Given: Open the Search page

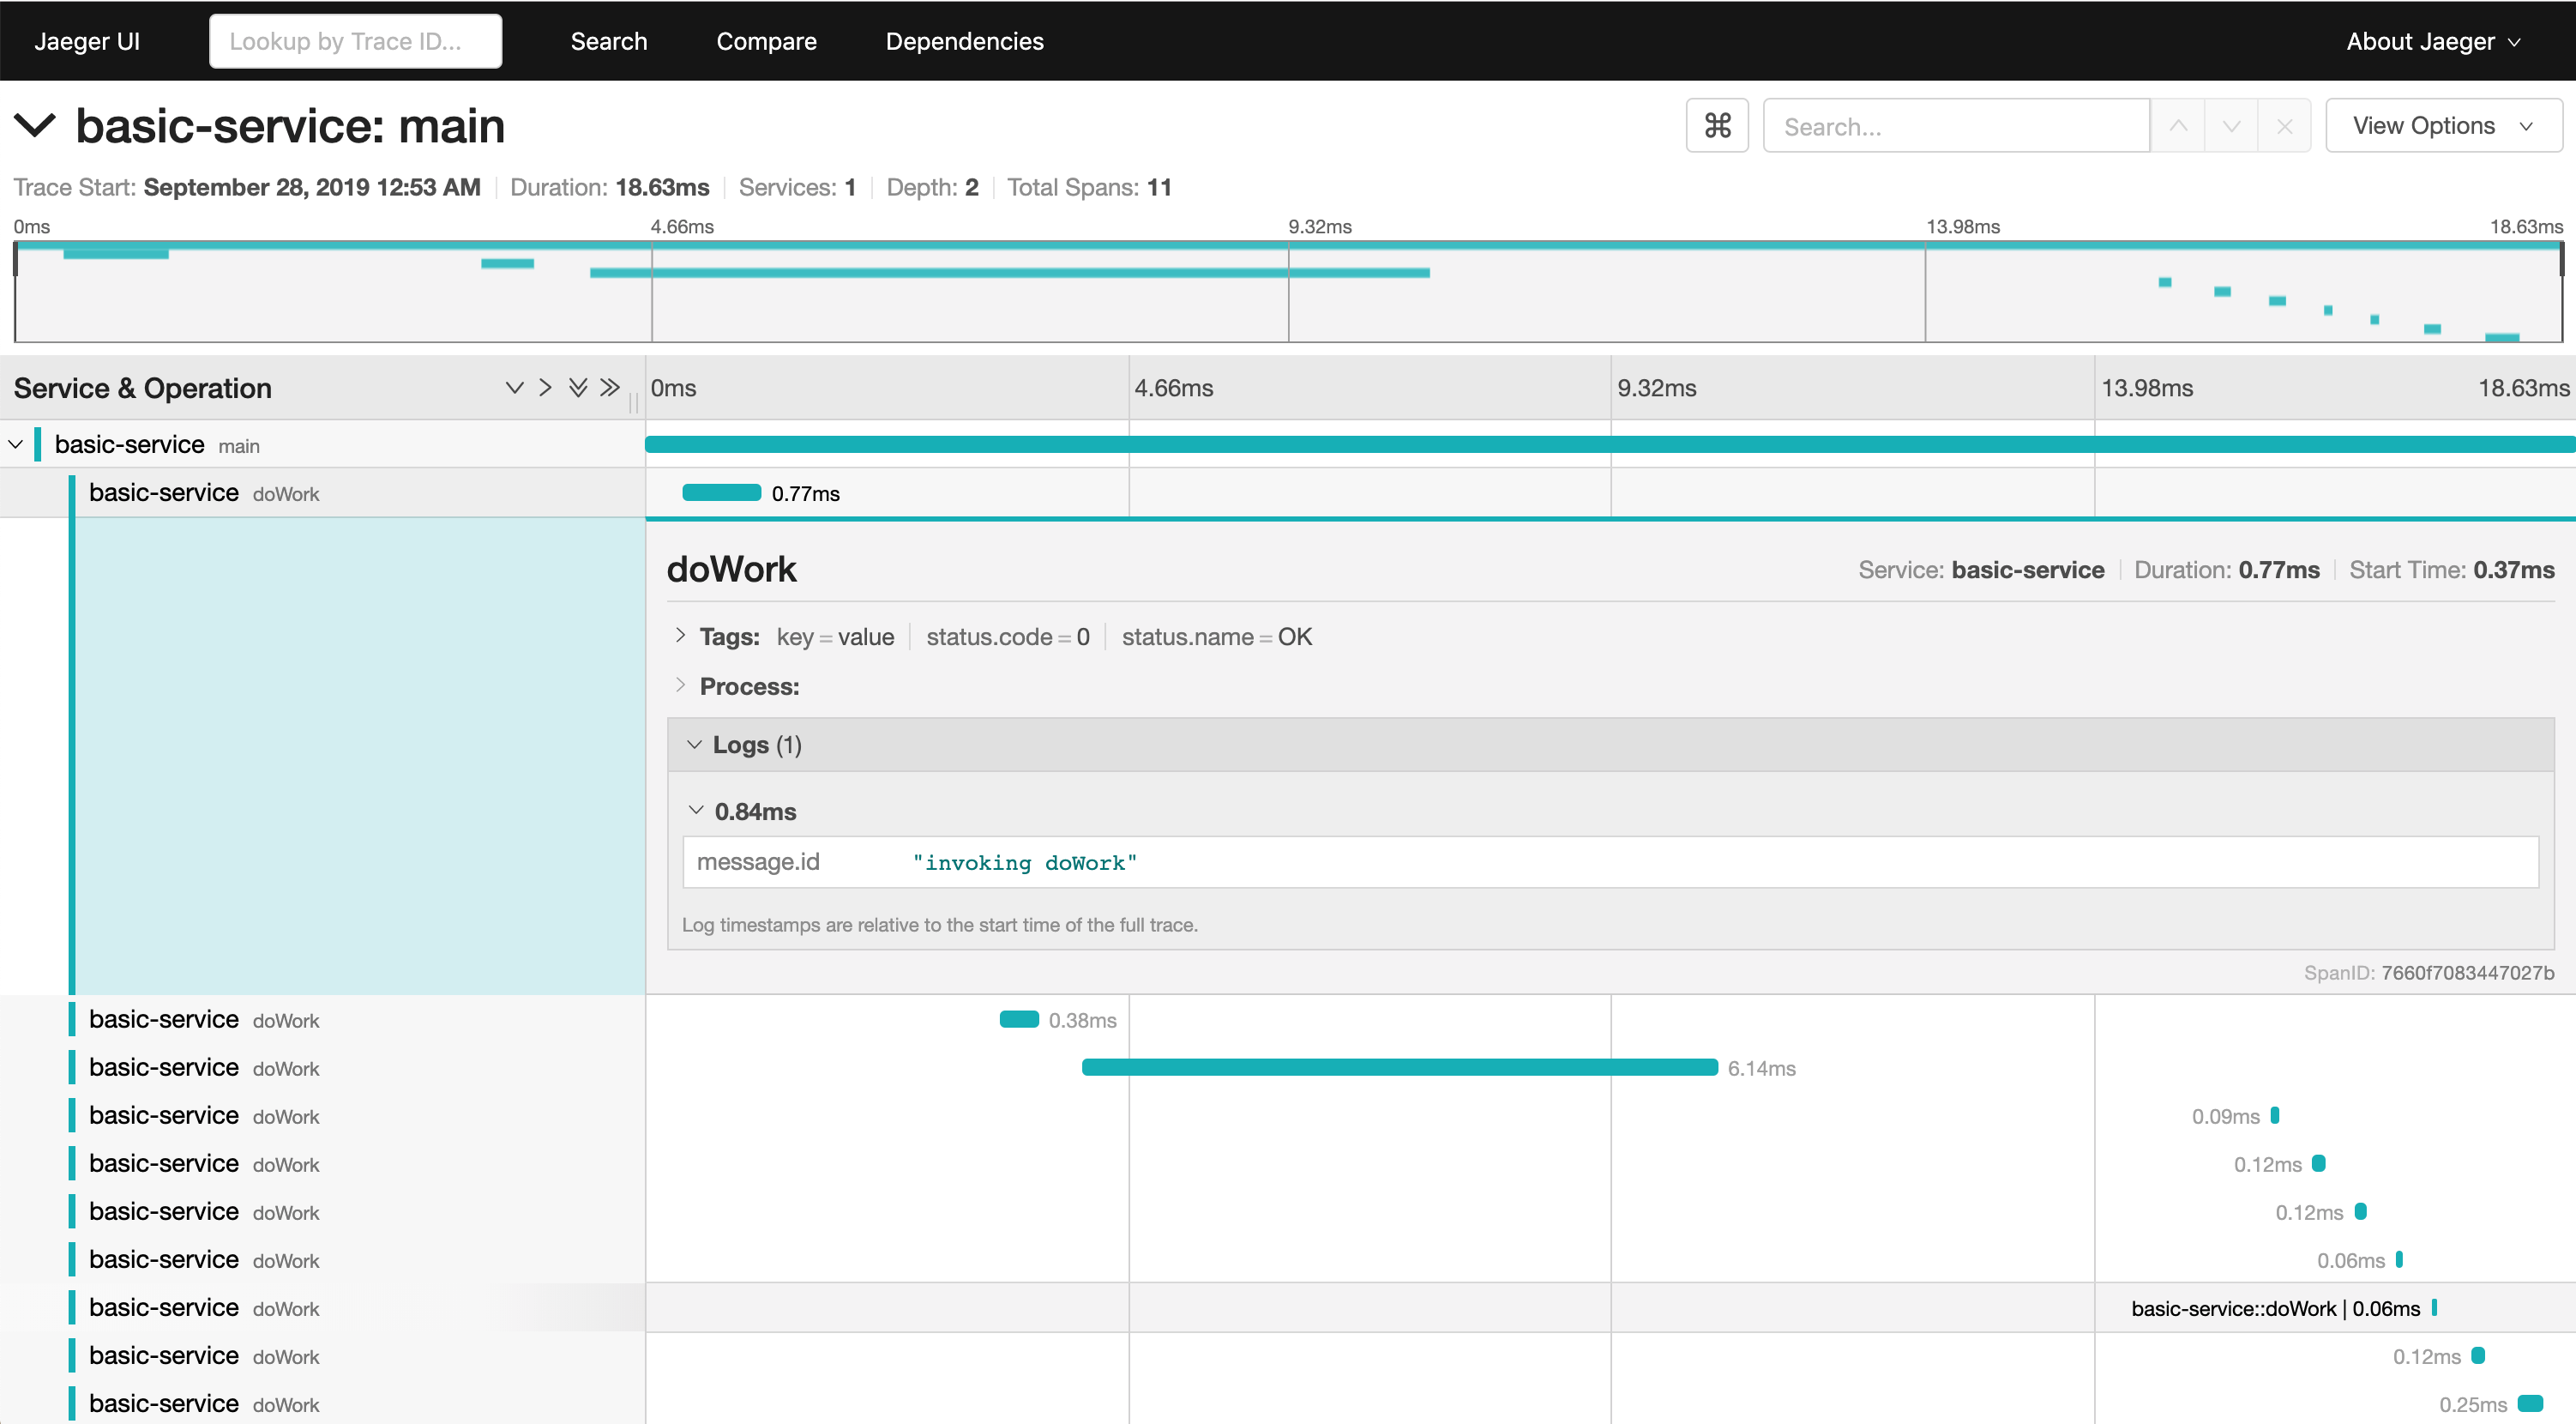Looking at the screenshot, I should tap(609, 41).
